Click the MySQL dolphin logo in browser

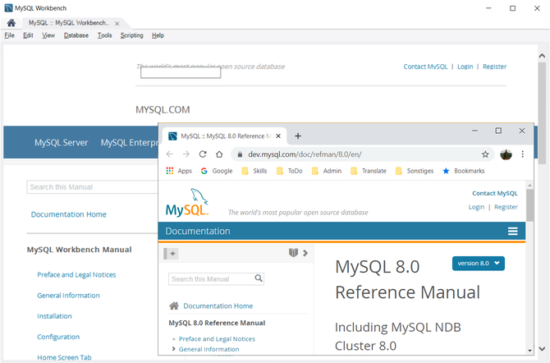[x=187, y=203]
